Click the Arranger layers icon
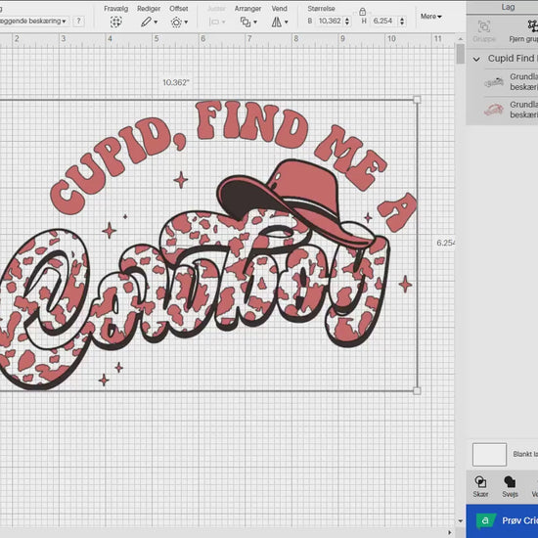This screenshot has width=538, height=538. pyautogui.click(x=246, y=22)
